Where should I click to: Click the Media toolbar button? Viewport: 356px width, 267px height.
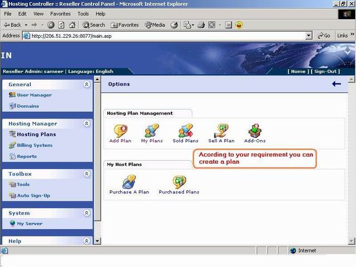[155, 25]
